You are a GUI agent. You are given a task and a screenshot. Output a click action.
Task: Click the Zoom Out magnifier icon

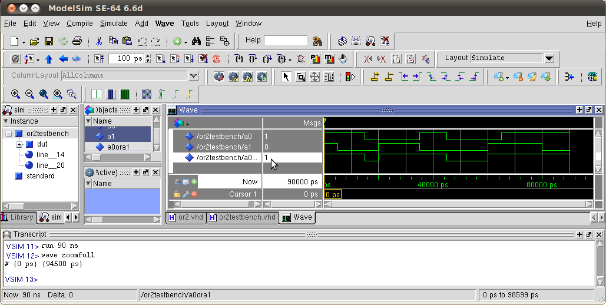pyautogui.click(x=29, y=94)
